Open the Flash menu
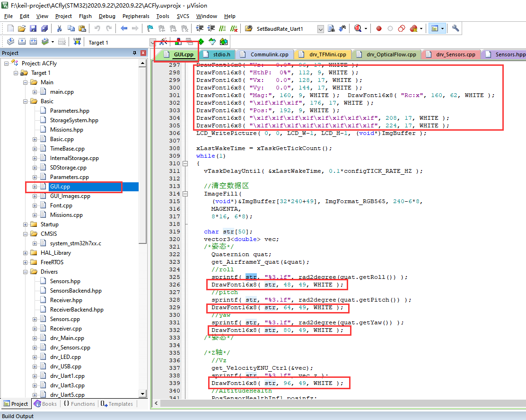 click(x=85, y=16)
